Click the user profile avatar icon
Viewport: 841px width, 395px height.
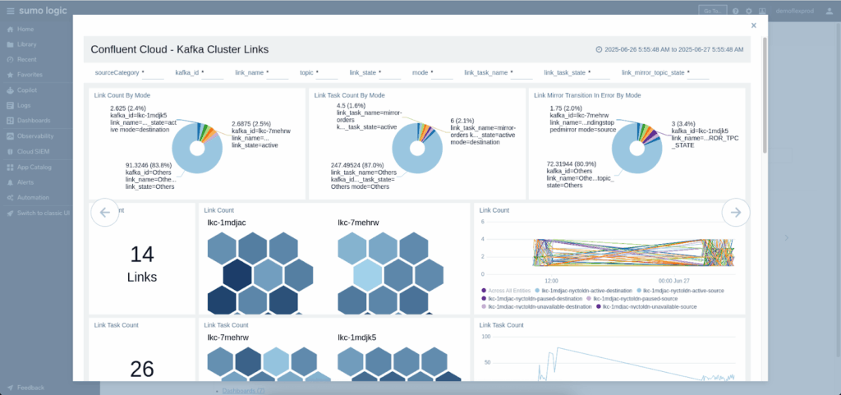click(x=828, y=11)
